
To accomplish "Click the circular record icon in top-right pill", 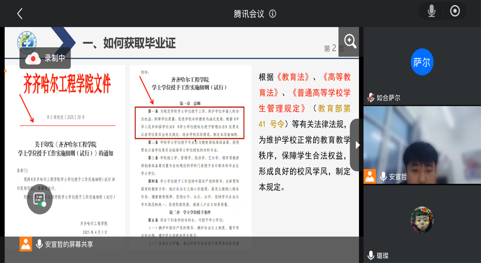I will coord(455,11).
